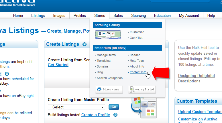The height and width of the screenshot is (123, 222).
Task: Click the info icon beside Create Listings
Action: [85, 44]
